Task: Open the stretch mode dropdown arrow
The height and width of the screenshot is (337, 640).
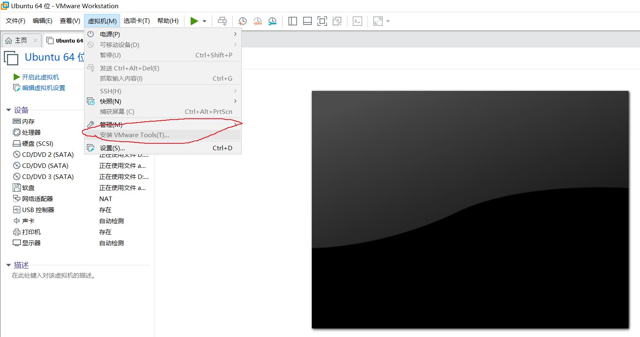Action: (388, 21)
